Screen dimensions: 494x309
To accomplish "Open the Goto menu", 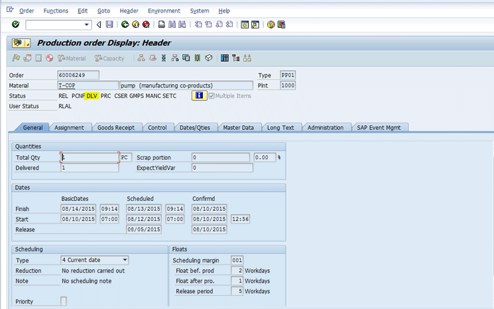I will 103,11.
